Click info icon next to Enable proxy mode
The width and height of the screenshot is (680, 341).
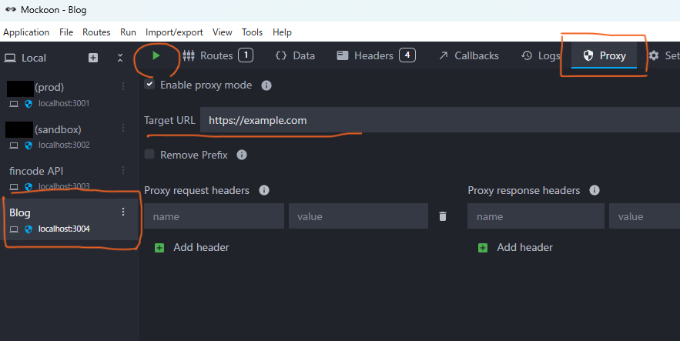pos(266,85)
